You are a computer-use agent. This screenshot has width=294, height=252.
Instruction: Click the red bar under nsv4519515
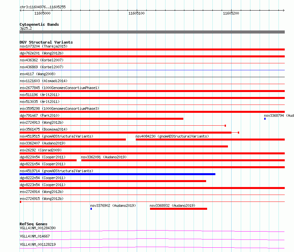click(73, 140)
